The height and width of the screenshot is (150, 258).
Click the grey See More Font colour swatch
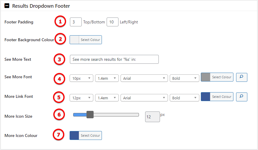click(206, 77)
